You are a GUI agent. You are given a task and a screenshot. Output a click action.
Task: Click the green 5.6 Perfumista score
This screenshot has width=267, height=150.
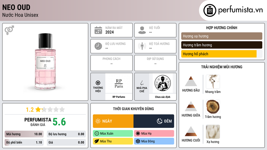pos(59,122)
